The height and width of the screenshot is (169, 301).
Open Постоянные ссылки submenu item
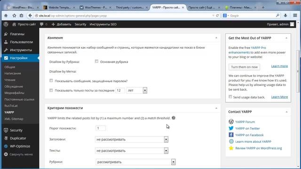pos(19,99)
